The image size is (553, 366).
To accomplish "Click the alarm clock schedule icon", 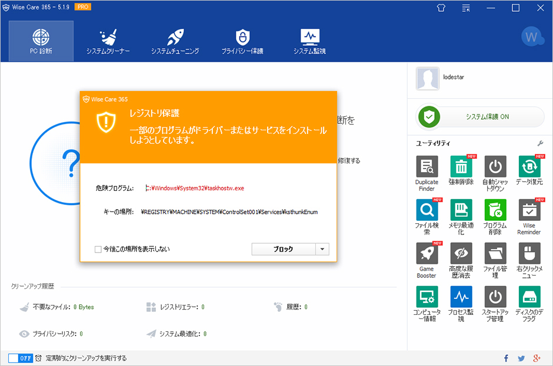I will point(38,358).
